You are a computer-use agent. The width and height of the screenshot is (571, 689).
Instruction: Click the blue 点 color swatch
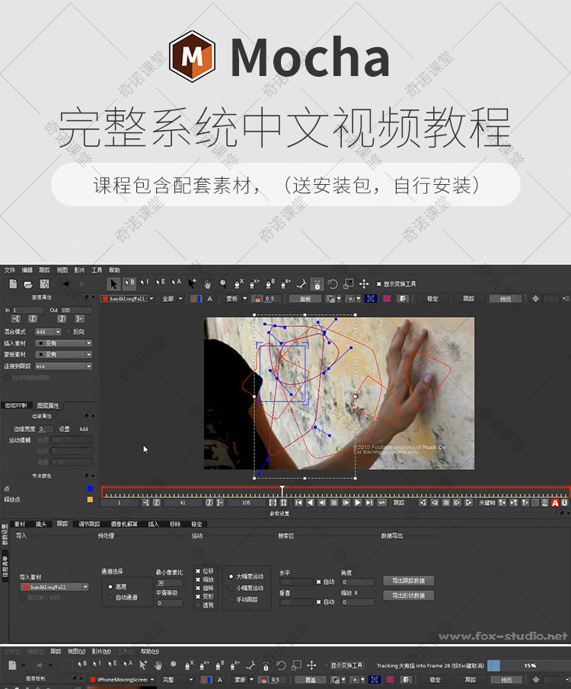click(90, 489)
